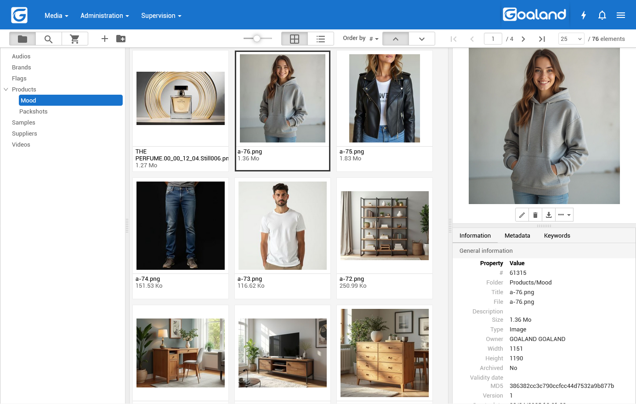
Task: Go to the last page
Action: [x=542, y=39]
